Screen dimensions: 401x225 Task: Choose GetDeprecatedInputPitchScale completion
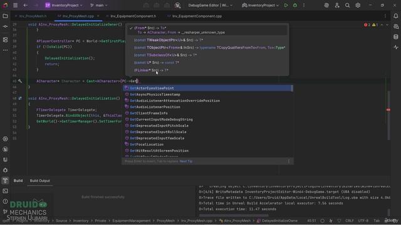[207, 126]
